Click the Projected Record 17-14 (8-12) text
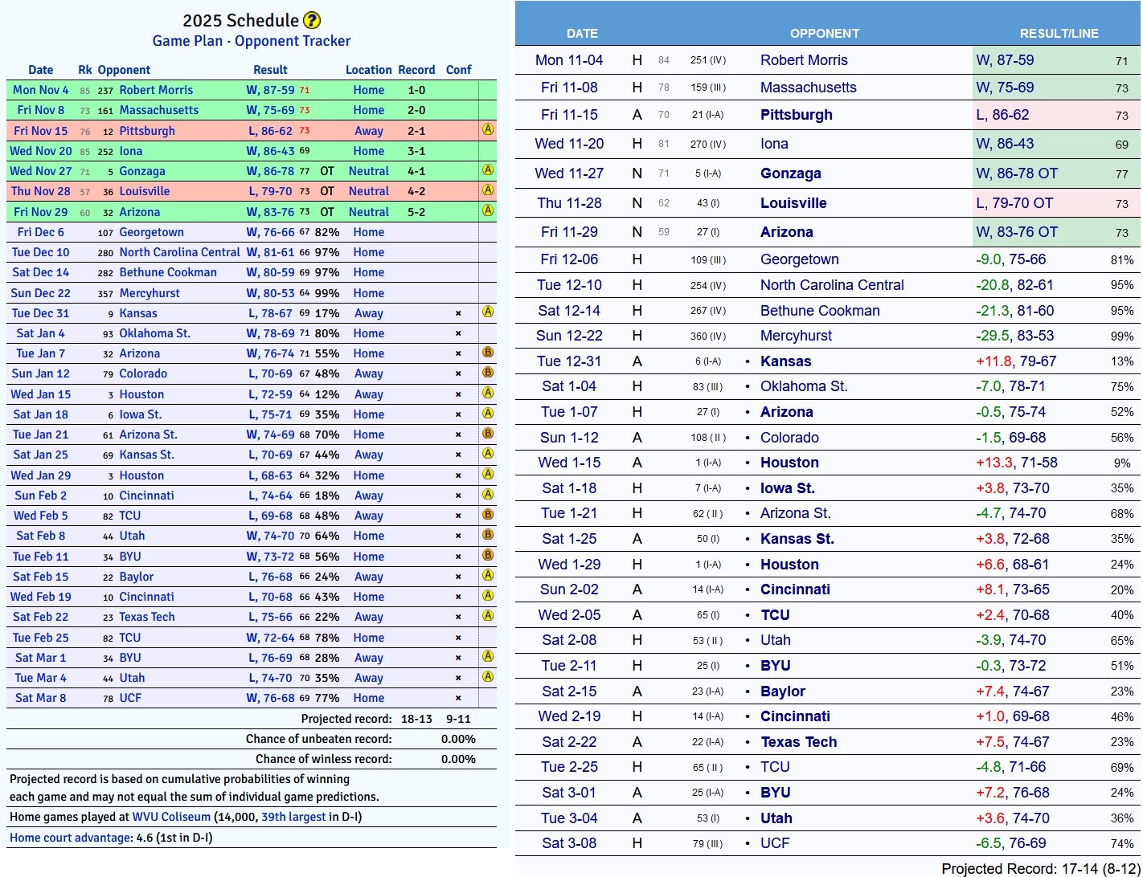Image resolution: width=1143 pixels, height=877 pixels. click(x=1040, y=869)
